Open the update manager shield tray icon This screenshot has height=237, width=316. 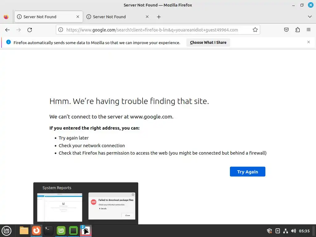coord(269,231)
